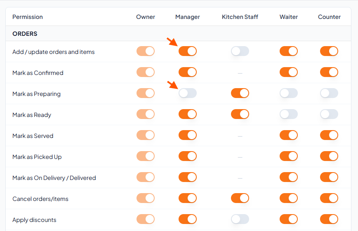Enable Waiter Mark as Preparing permission

pyautogui.click(x=289, y=93)
